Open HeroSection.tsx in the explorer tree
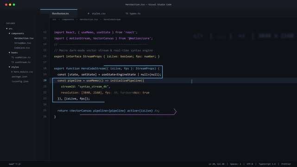This screenshot has width=297, height=167. (24, 38)
